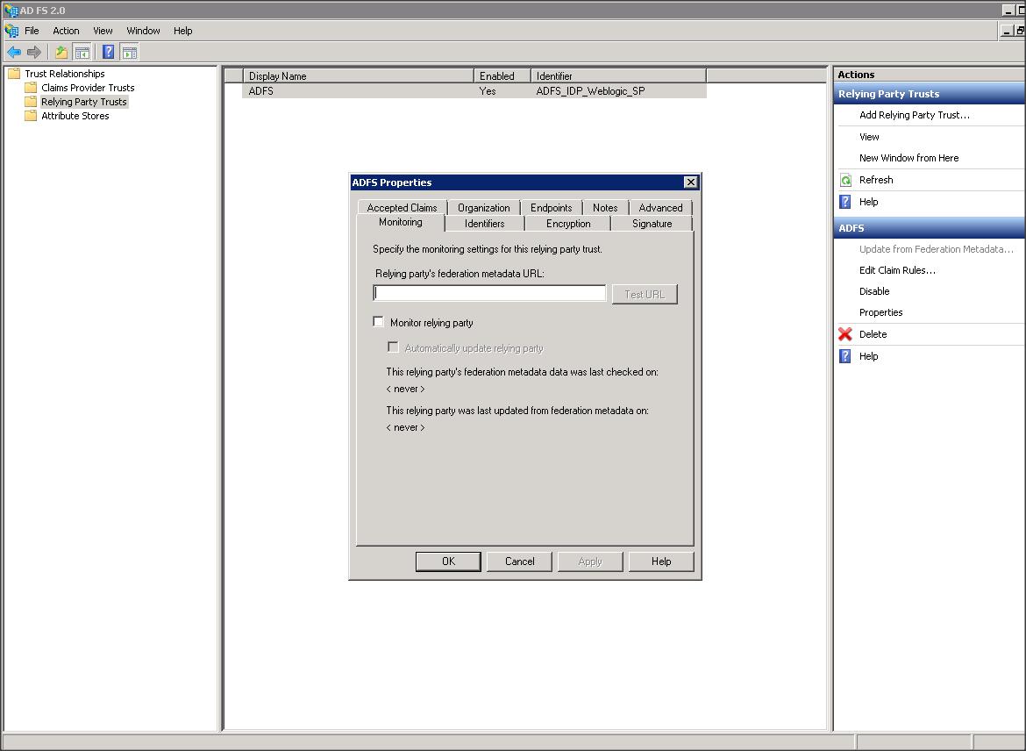
Task: Click Add Relying Party Trust action
Action: click(x=914, y=115)
